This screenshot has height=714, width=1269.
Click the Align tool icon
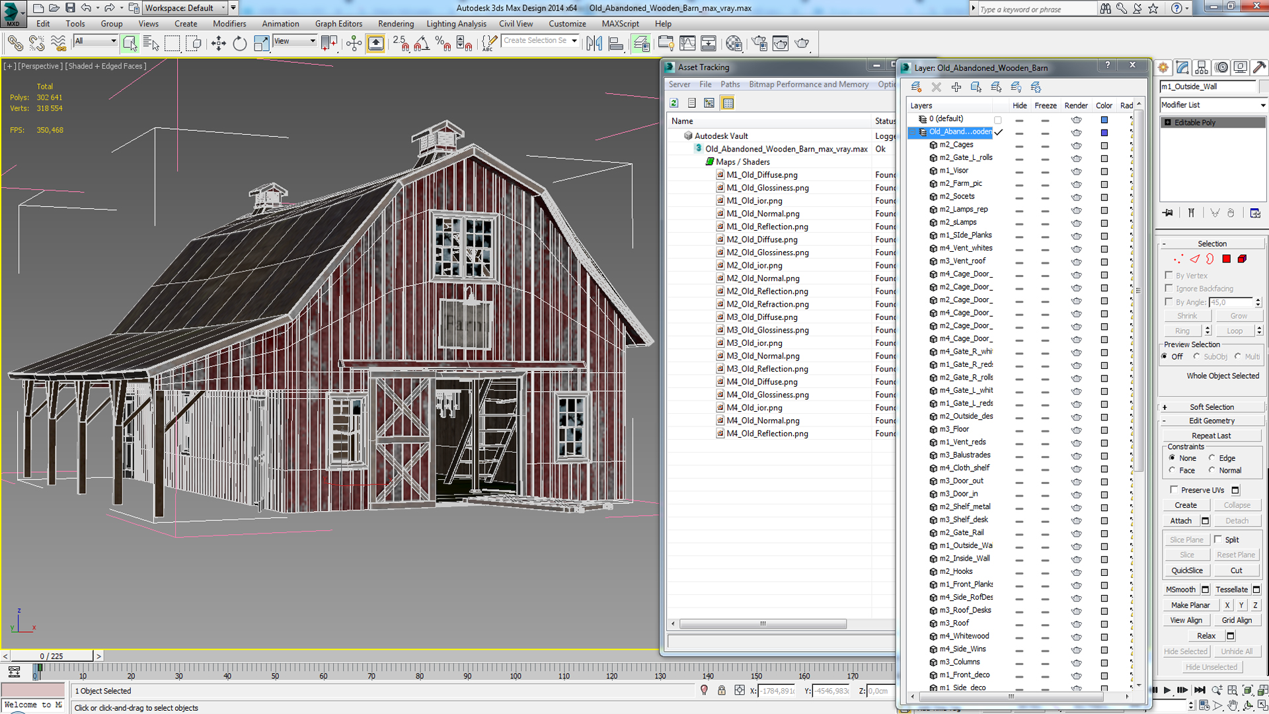point(616,44)
